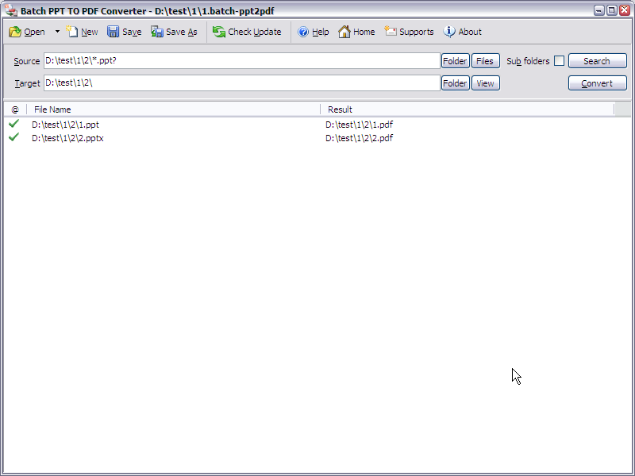The height and width of the screenshot is (476, 635).
Task: Sort by Result column header
Action: [x=468, y=109]
